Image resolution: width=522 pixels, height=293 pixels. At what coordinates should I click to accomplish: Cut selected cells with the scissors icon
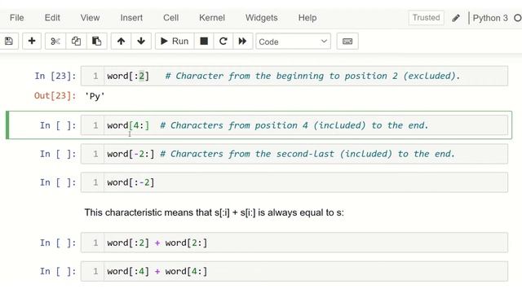(x=55, y=42)
